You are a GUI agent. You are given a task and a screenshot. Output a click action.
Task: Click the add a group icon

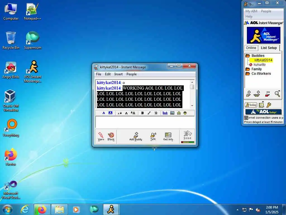(x=257, y=94)
